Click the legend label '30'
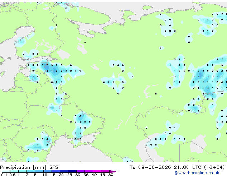The image size is (227, 176). (78, 175)
